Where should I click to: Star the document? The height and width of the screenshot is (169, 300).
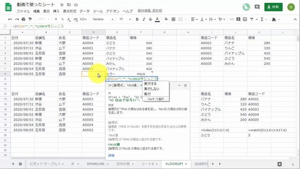pyautogui.click(x=61, y=5)
